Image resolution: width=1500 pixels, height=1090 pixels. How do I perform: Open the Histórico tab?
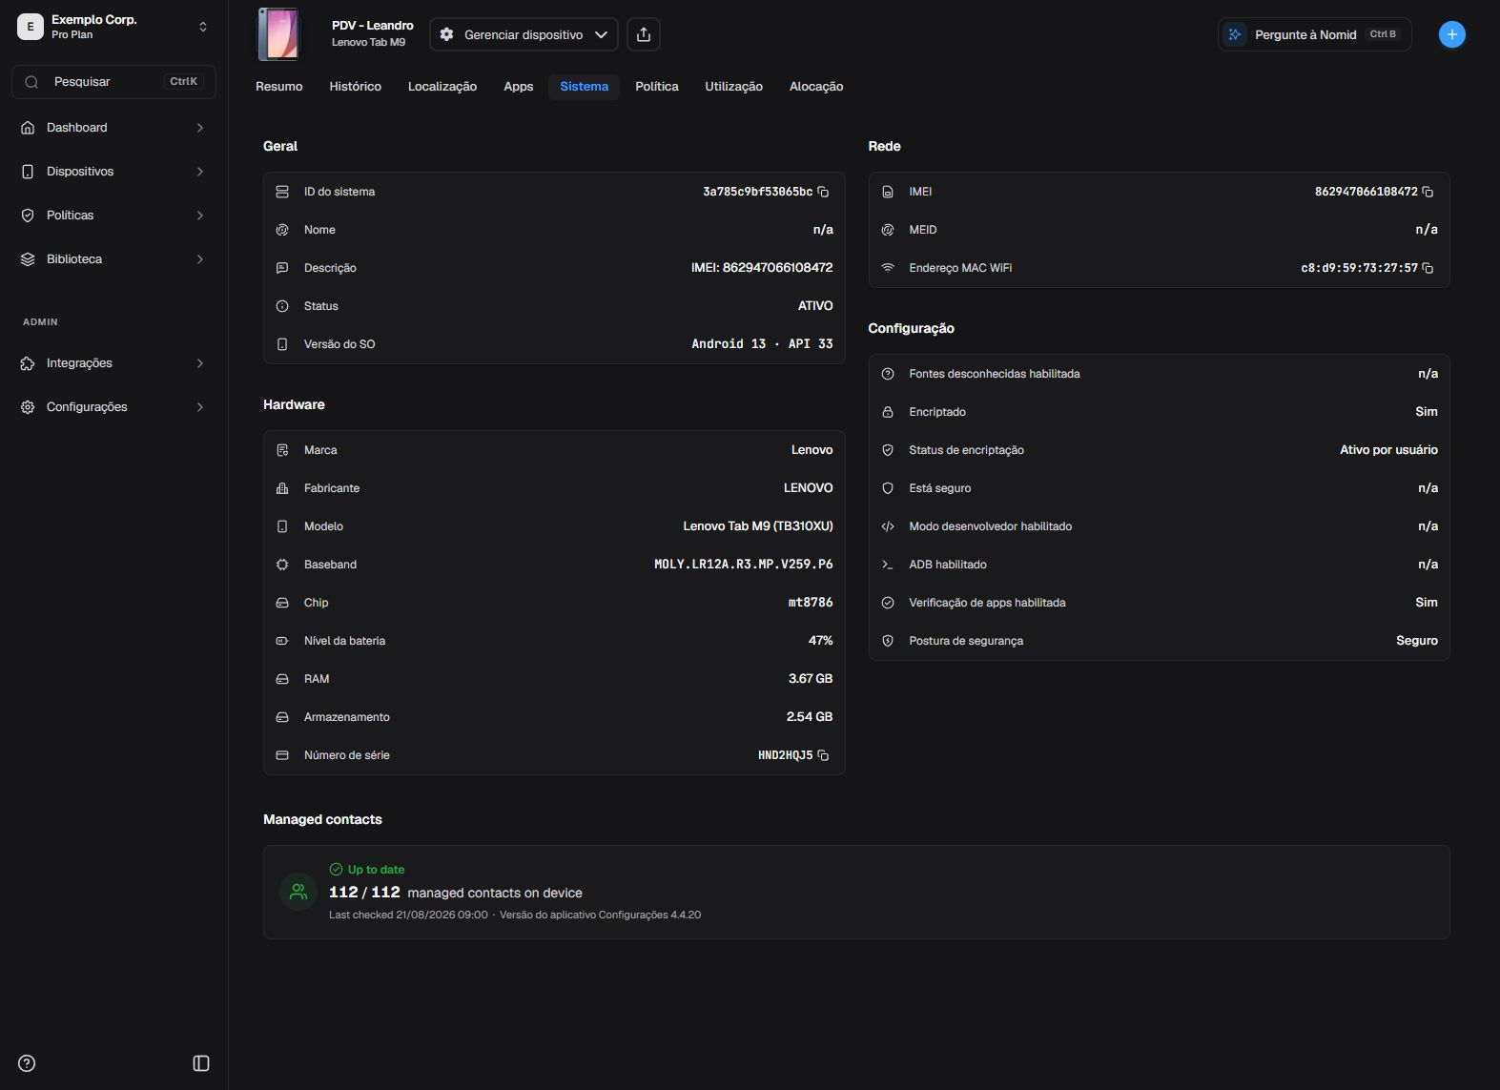point(356,87)
